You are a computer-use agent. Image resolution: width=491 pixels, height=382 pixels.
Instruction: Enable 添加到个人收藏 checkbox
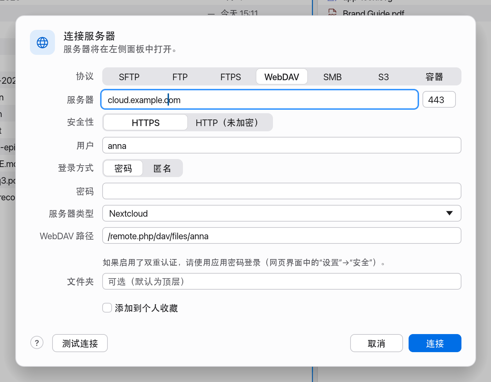[107, 308]
